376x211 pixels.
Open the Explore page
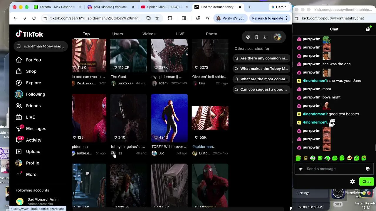pyautogui.click(x=28, y=83)
